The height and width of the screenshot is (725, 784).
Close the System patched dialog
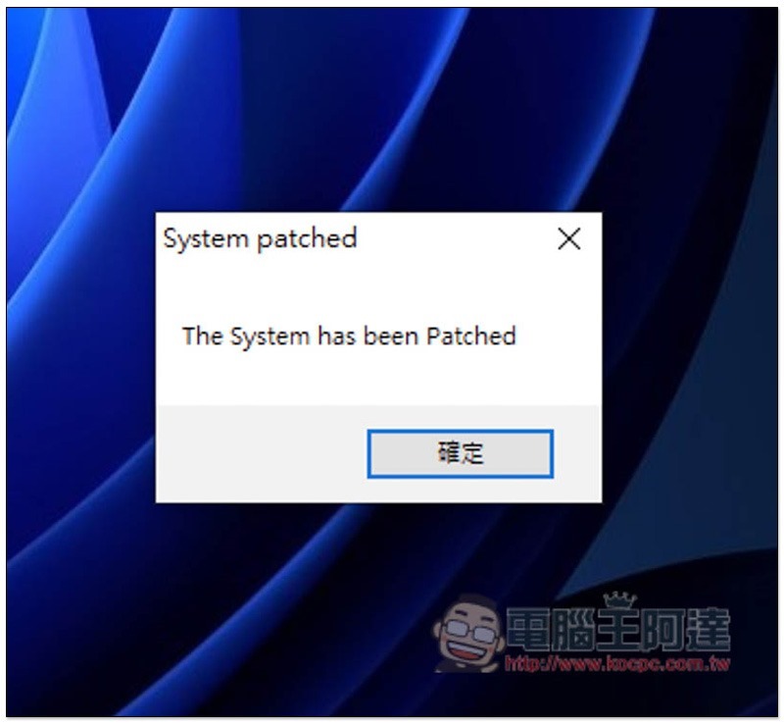[569, 238]
